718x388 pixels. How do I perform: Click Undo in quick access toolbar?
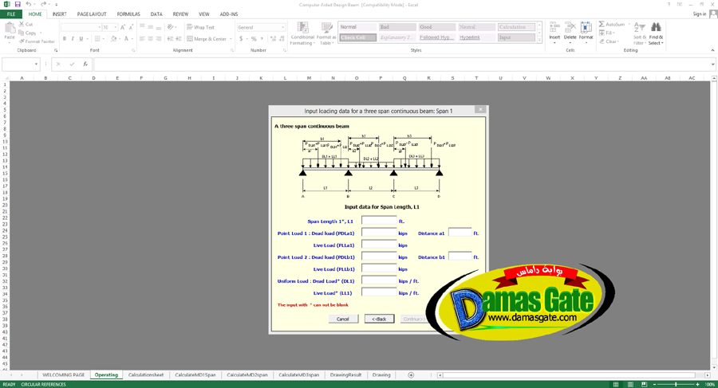click(29, 5)
